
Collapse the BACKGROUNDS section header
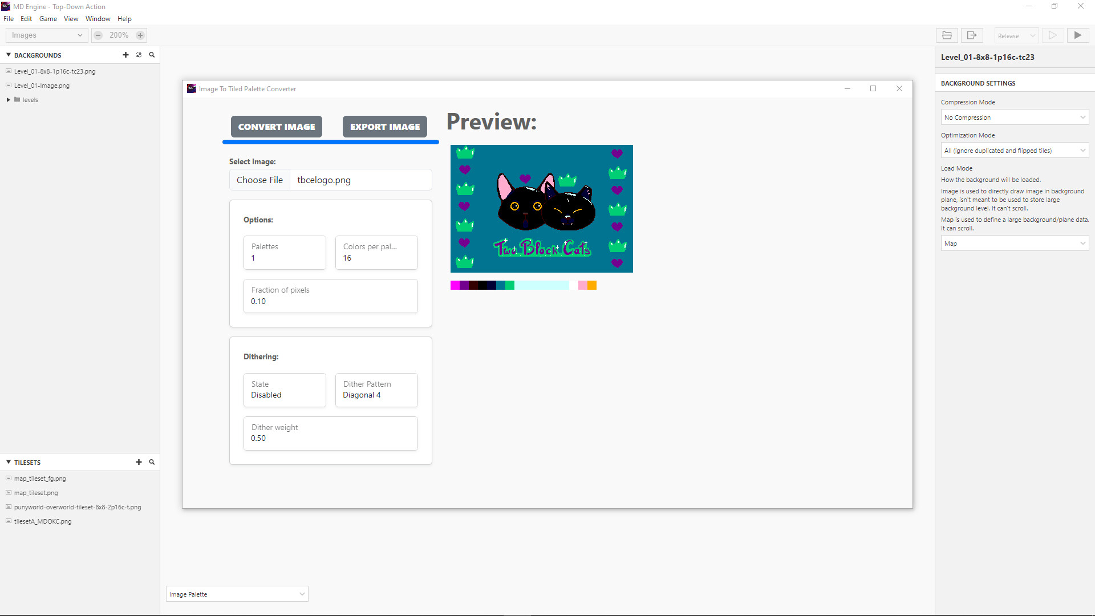pos(9,55)
